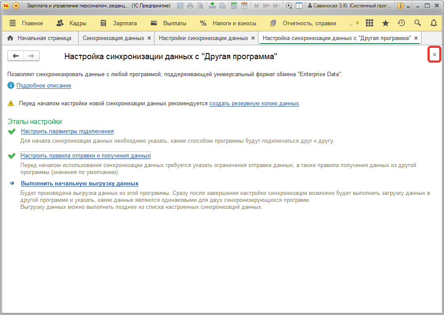Open the Notifications bell icon

[x=433, y=23]
